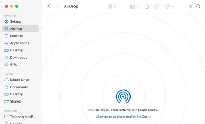Close the Finder window red button
The image size is (205, 124).
[6, 6]
